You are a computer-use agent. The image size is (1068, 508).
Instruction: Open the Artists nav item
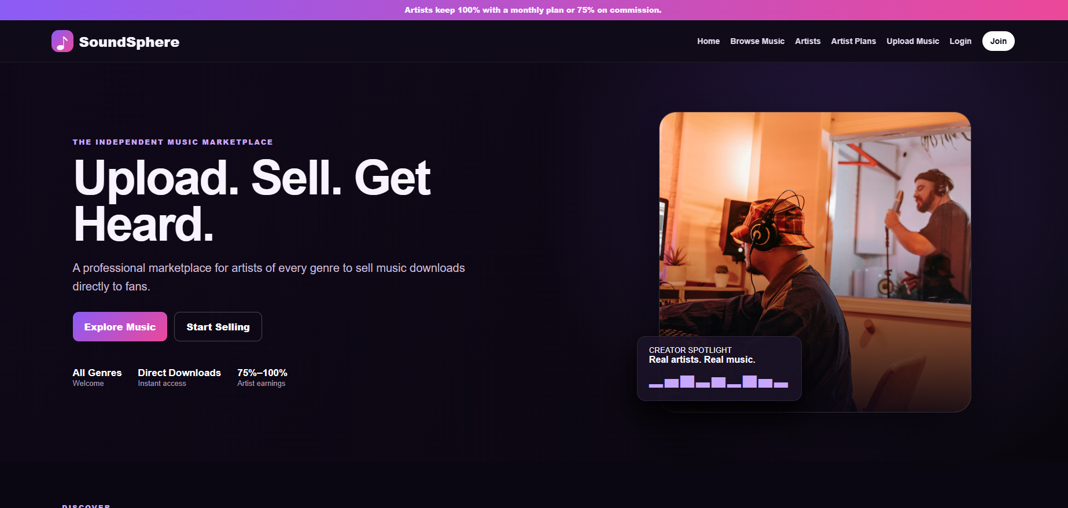[x=808, y=41]
